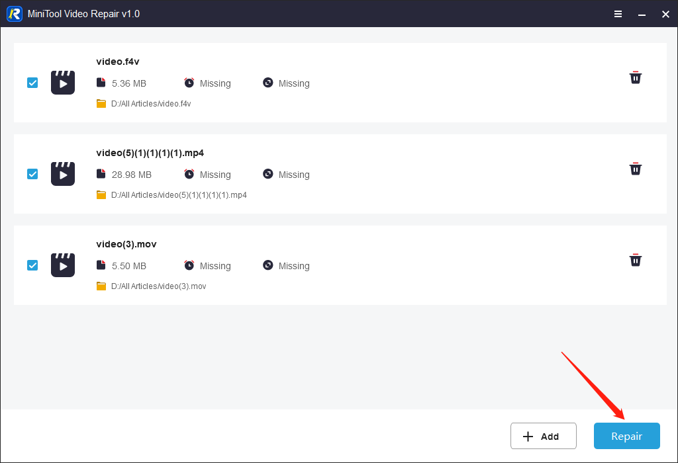Click the resolution icon in the mp4 row

268,173
